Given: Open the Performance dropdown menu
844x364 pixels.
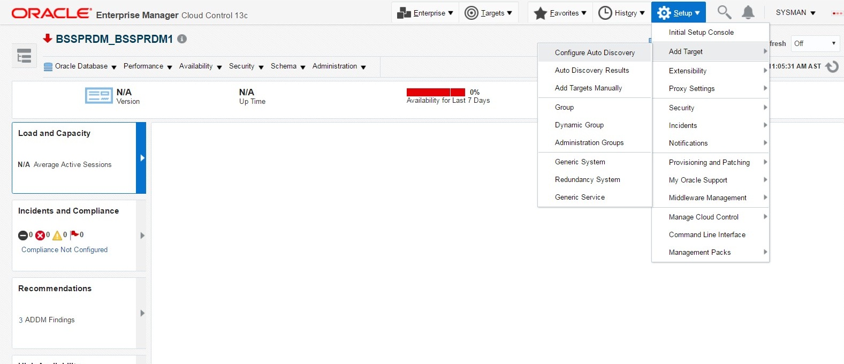Looking at the screenshot, I should [x=148, y=66].
